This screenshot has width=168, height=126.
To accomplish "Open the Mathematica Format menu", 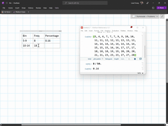I will point(97,31).
